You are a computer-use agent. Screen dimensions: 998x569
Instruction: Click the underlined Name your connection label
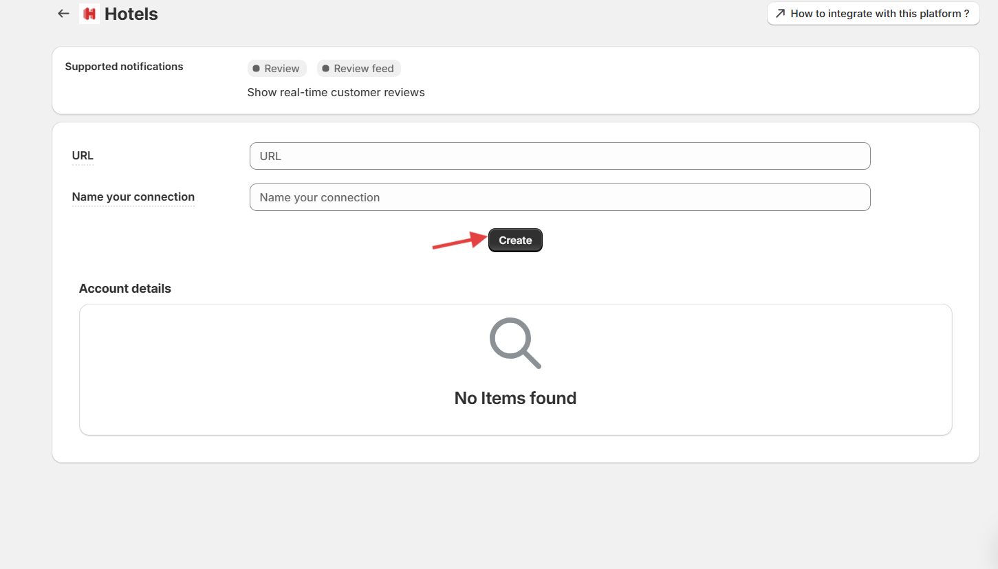pyautogui.click(x=133, y=197)
